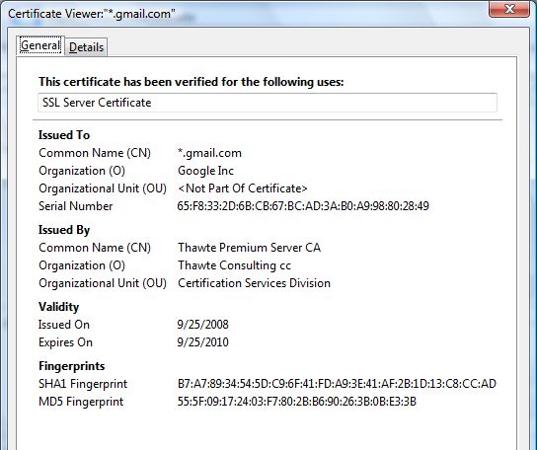Click Thawte Premium Server CA issuer name
Image resolution: width=537 pixels, height=450 pixels.
point(250,248)
